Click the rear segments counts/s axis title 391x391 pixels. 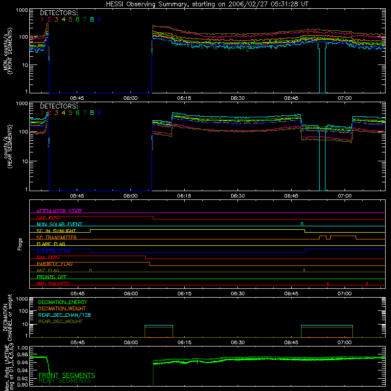pos(7,146)
